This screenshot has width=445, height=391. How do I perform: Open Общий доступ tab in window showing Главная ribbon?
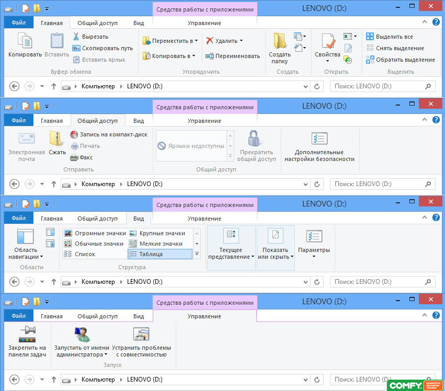[x=97, y=23]
